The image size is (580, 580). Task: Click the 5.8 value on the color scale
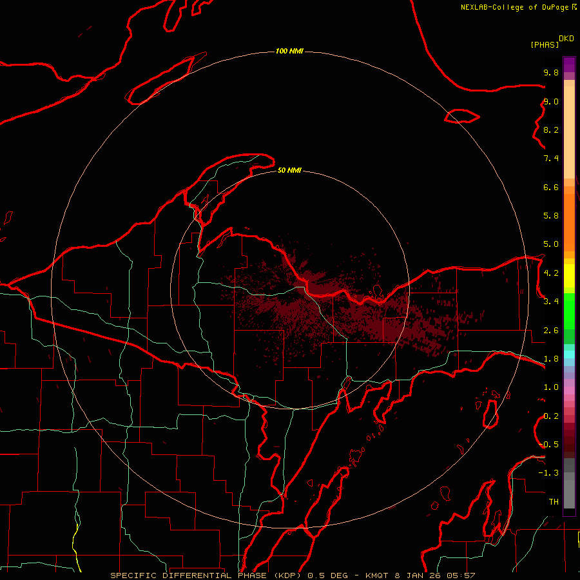coord(551,216)
